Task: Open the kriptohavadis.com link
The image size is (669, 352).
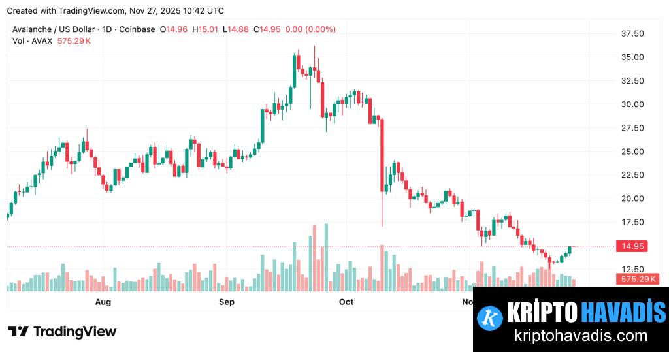Action: coord(581,336)
